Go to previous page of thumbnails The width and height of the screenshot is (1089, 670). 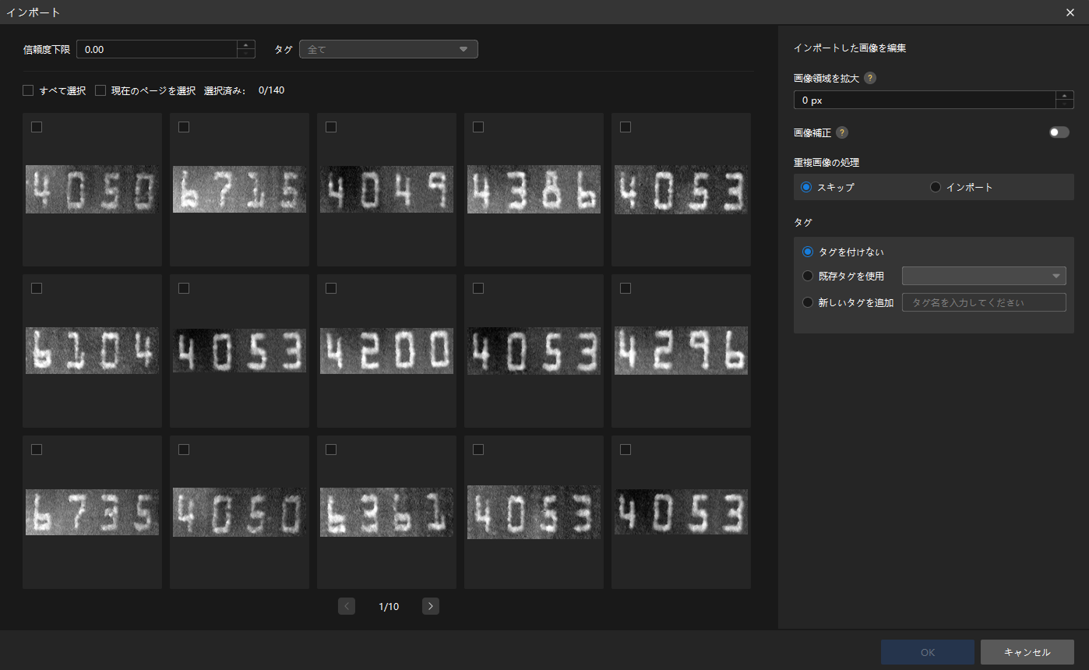tap(347, 606)
